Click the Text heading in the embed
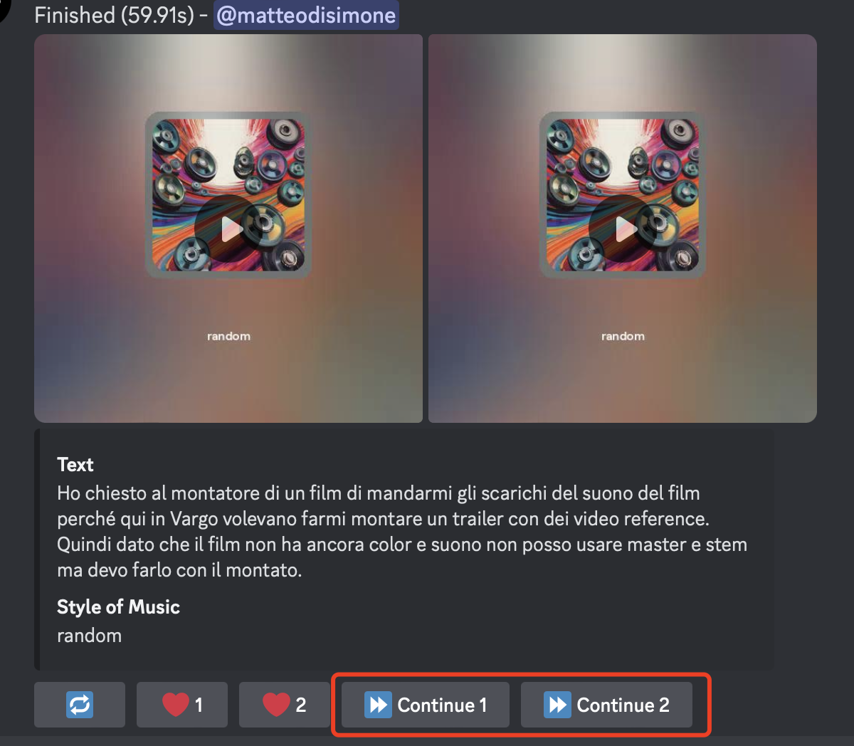854x746 pixels. 75,465
